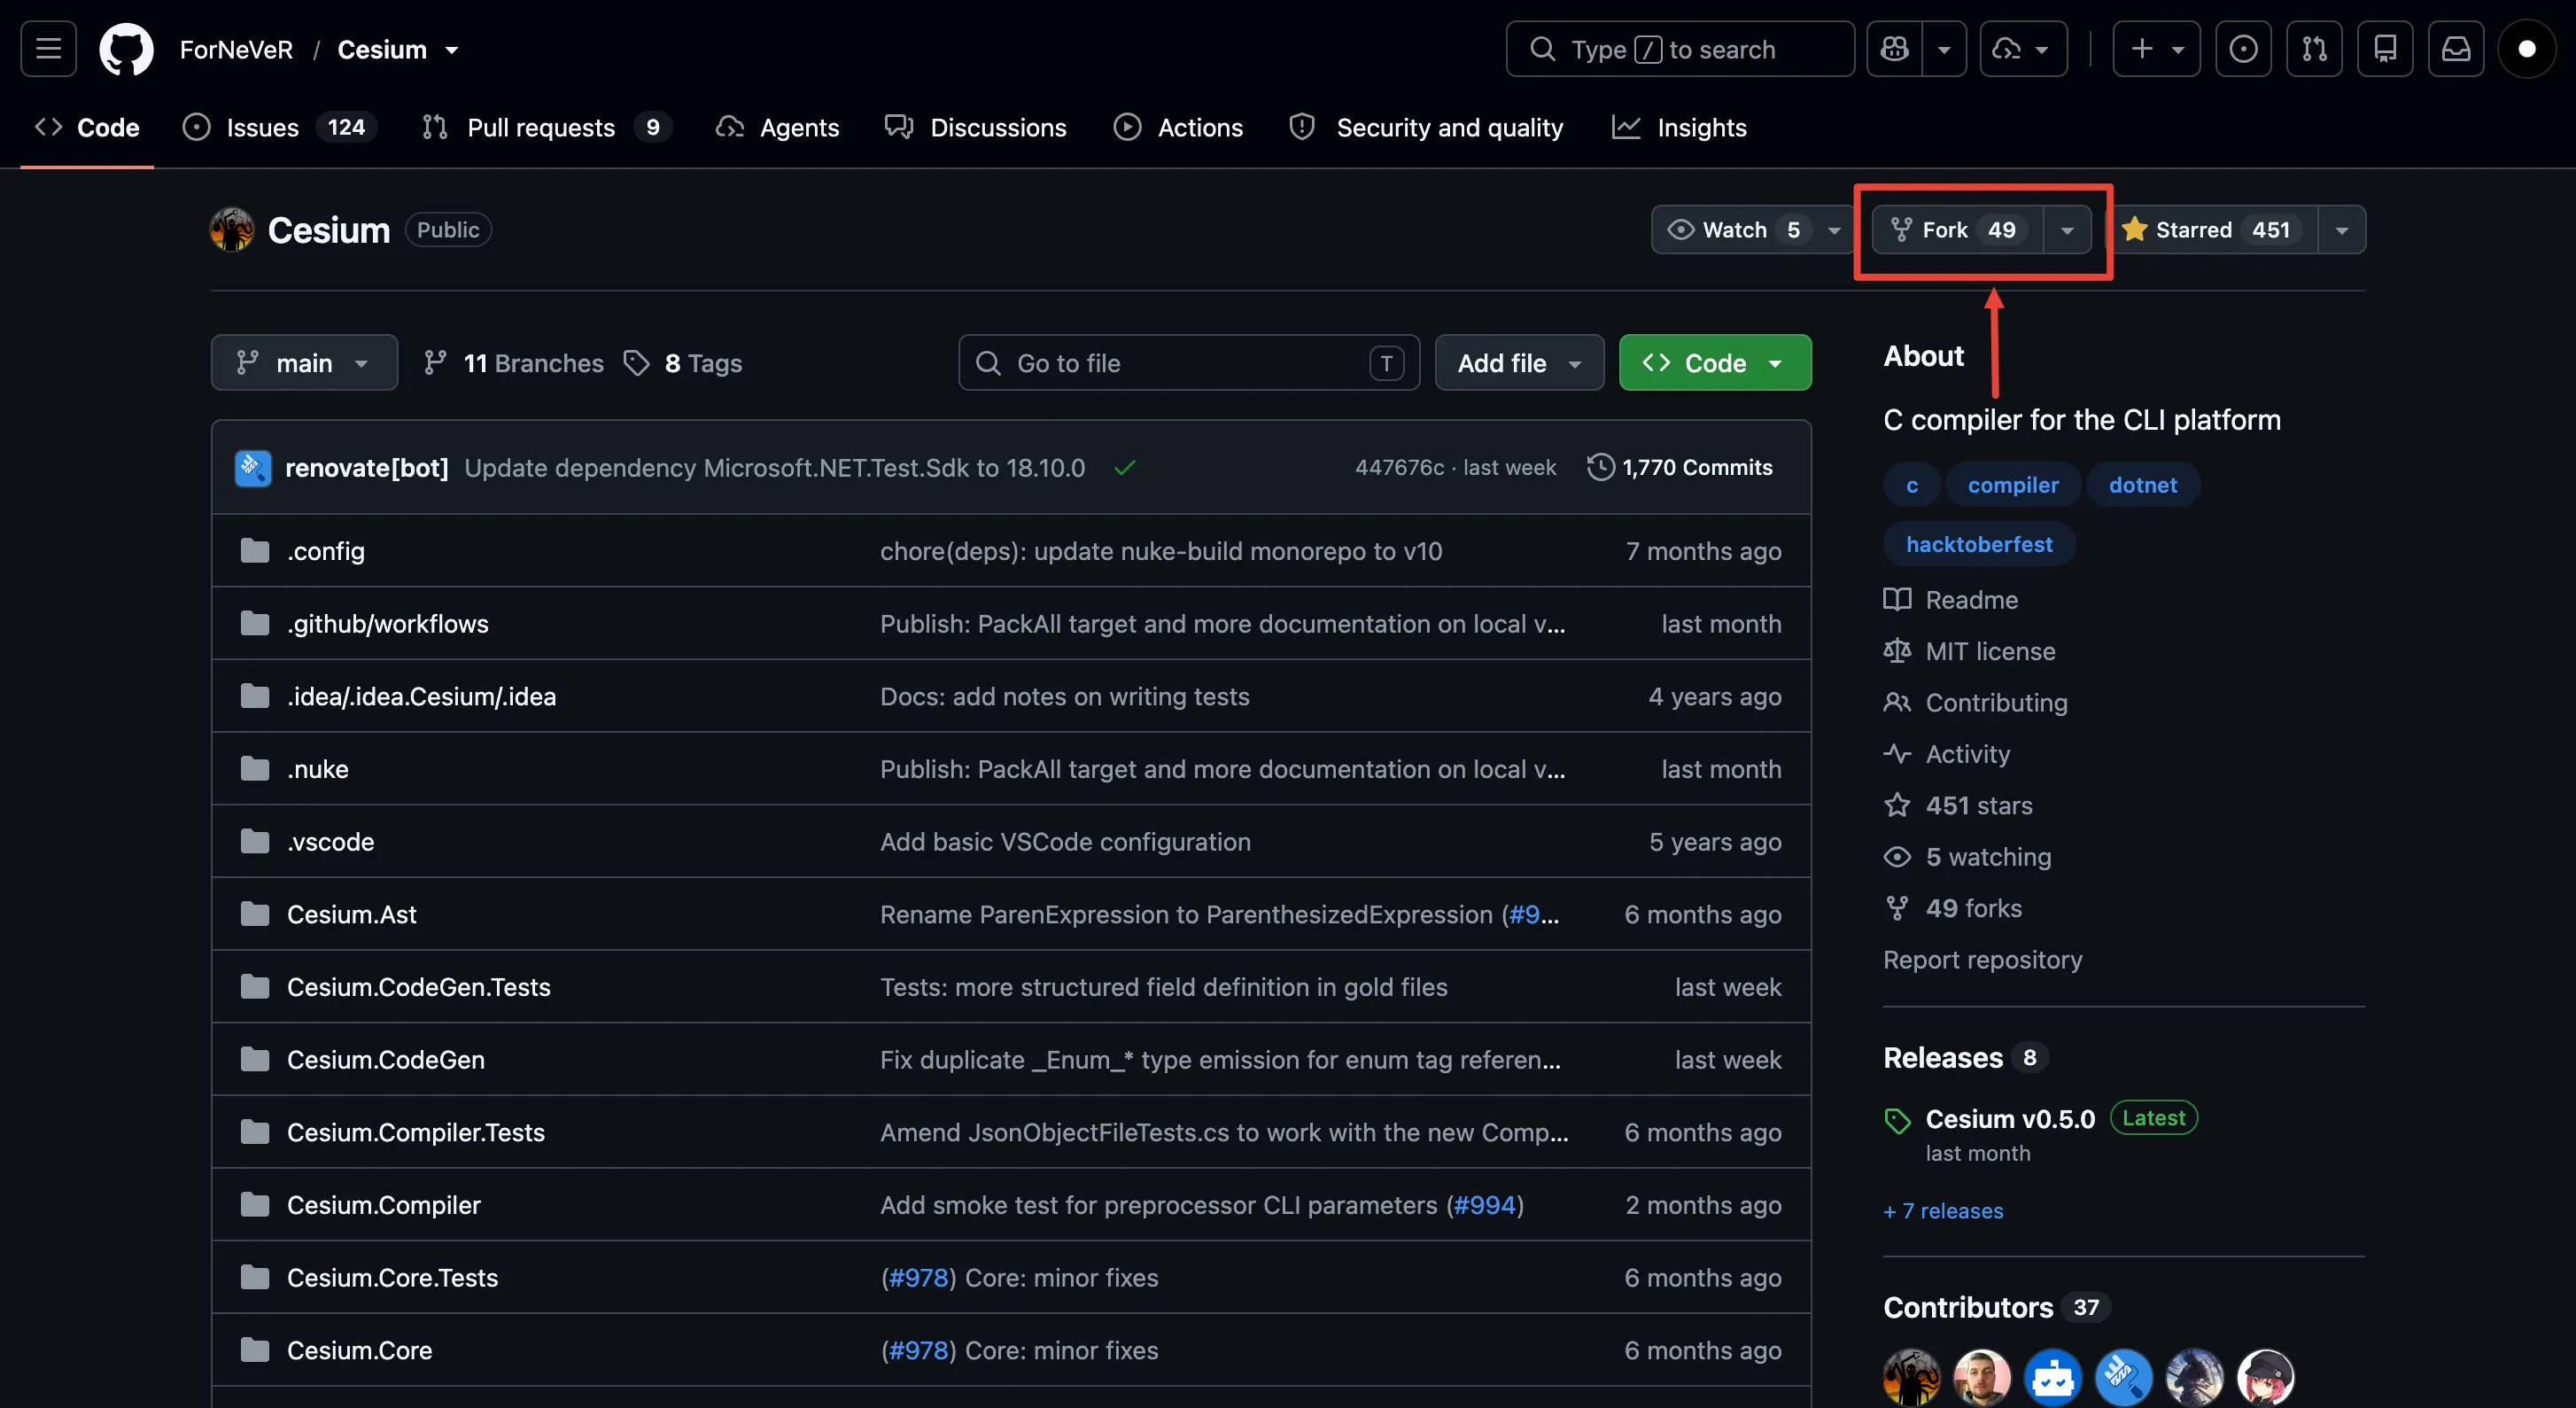2576x1408 pixels.
Task: Click the renovate[bot] avatar in the commit row
Action: [253, 468]
